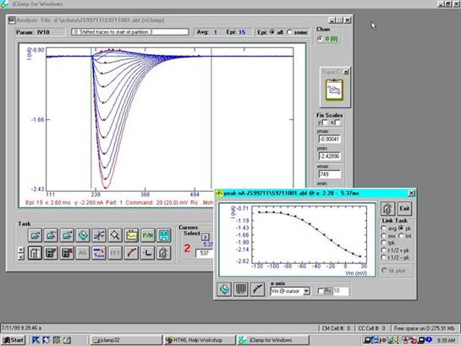
Task: Click the vertical bars icon in peak window
Action: pyautogui.click(x=241, y=289)
